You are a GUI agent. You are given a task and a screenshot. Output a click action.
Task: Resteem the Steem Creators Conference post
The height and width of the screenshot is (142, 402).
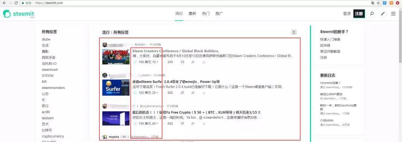click(x=204, y=62)
